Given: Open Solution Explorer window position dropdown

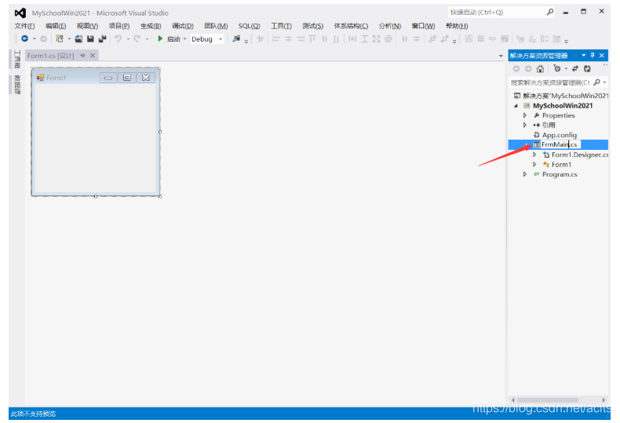Looking at the screenshot, I should [x=584, y=56].
